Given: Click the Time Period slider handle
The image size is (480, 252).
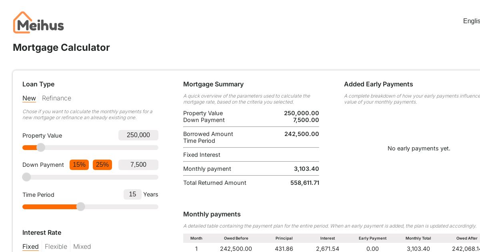Looking at the screenshot, I should coord(81,207).
